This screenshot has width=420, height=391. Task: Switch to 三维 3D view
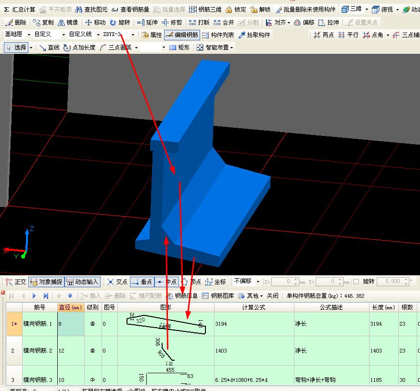[351, 9]
